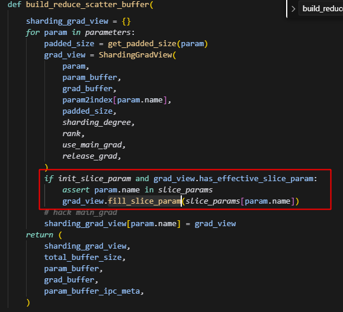Click has_effective_slice_param attribute

[x=256, y=179]
